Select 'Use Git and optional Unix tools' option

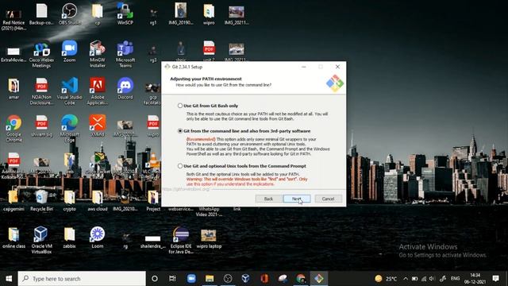pos(180,166)
